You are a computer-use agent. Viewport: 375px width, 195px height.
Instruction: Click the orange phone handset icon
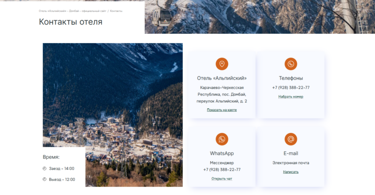(290, 64)
